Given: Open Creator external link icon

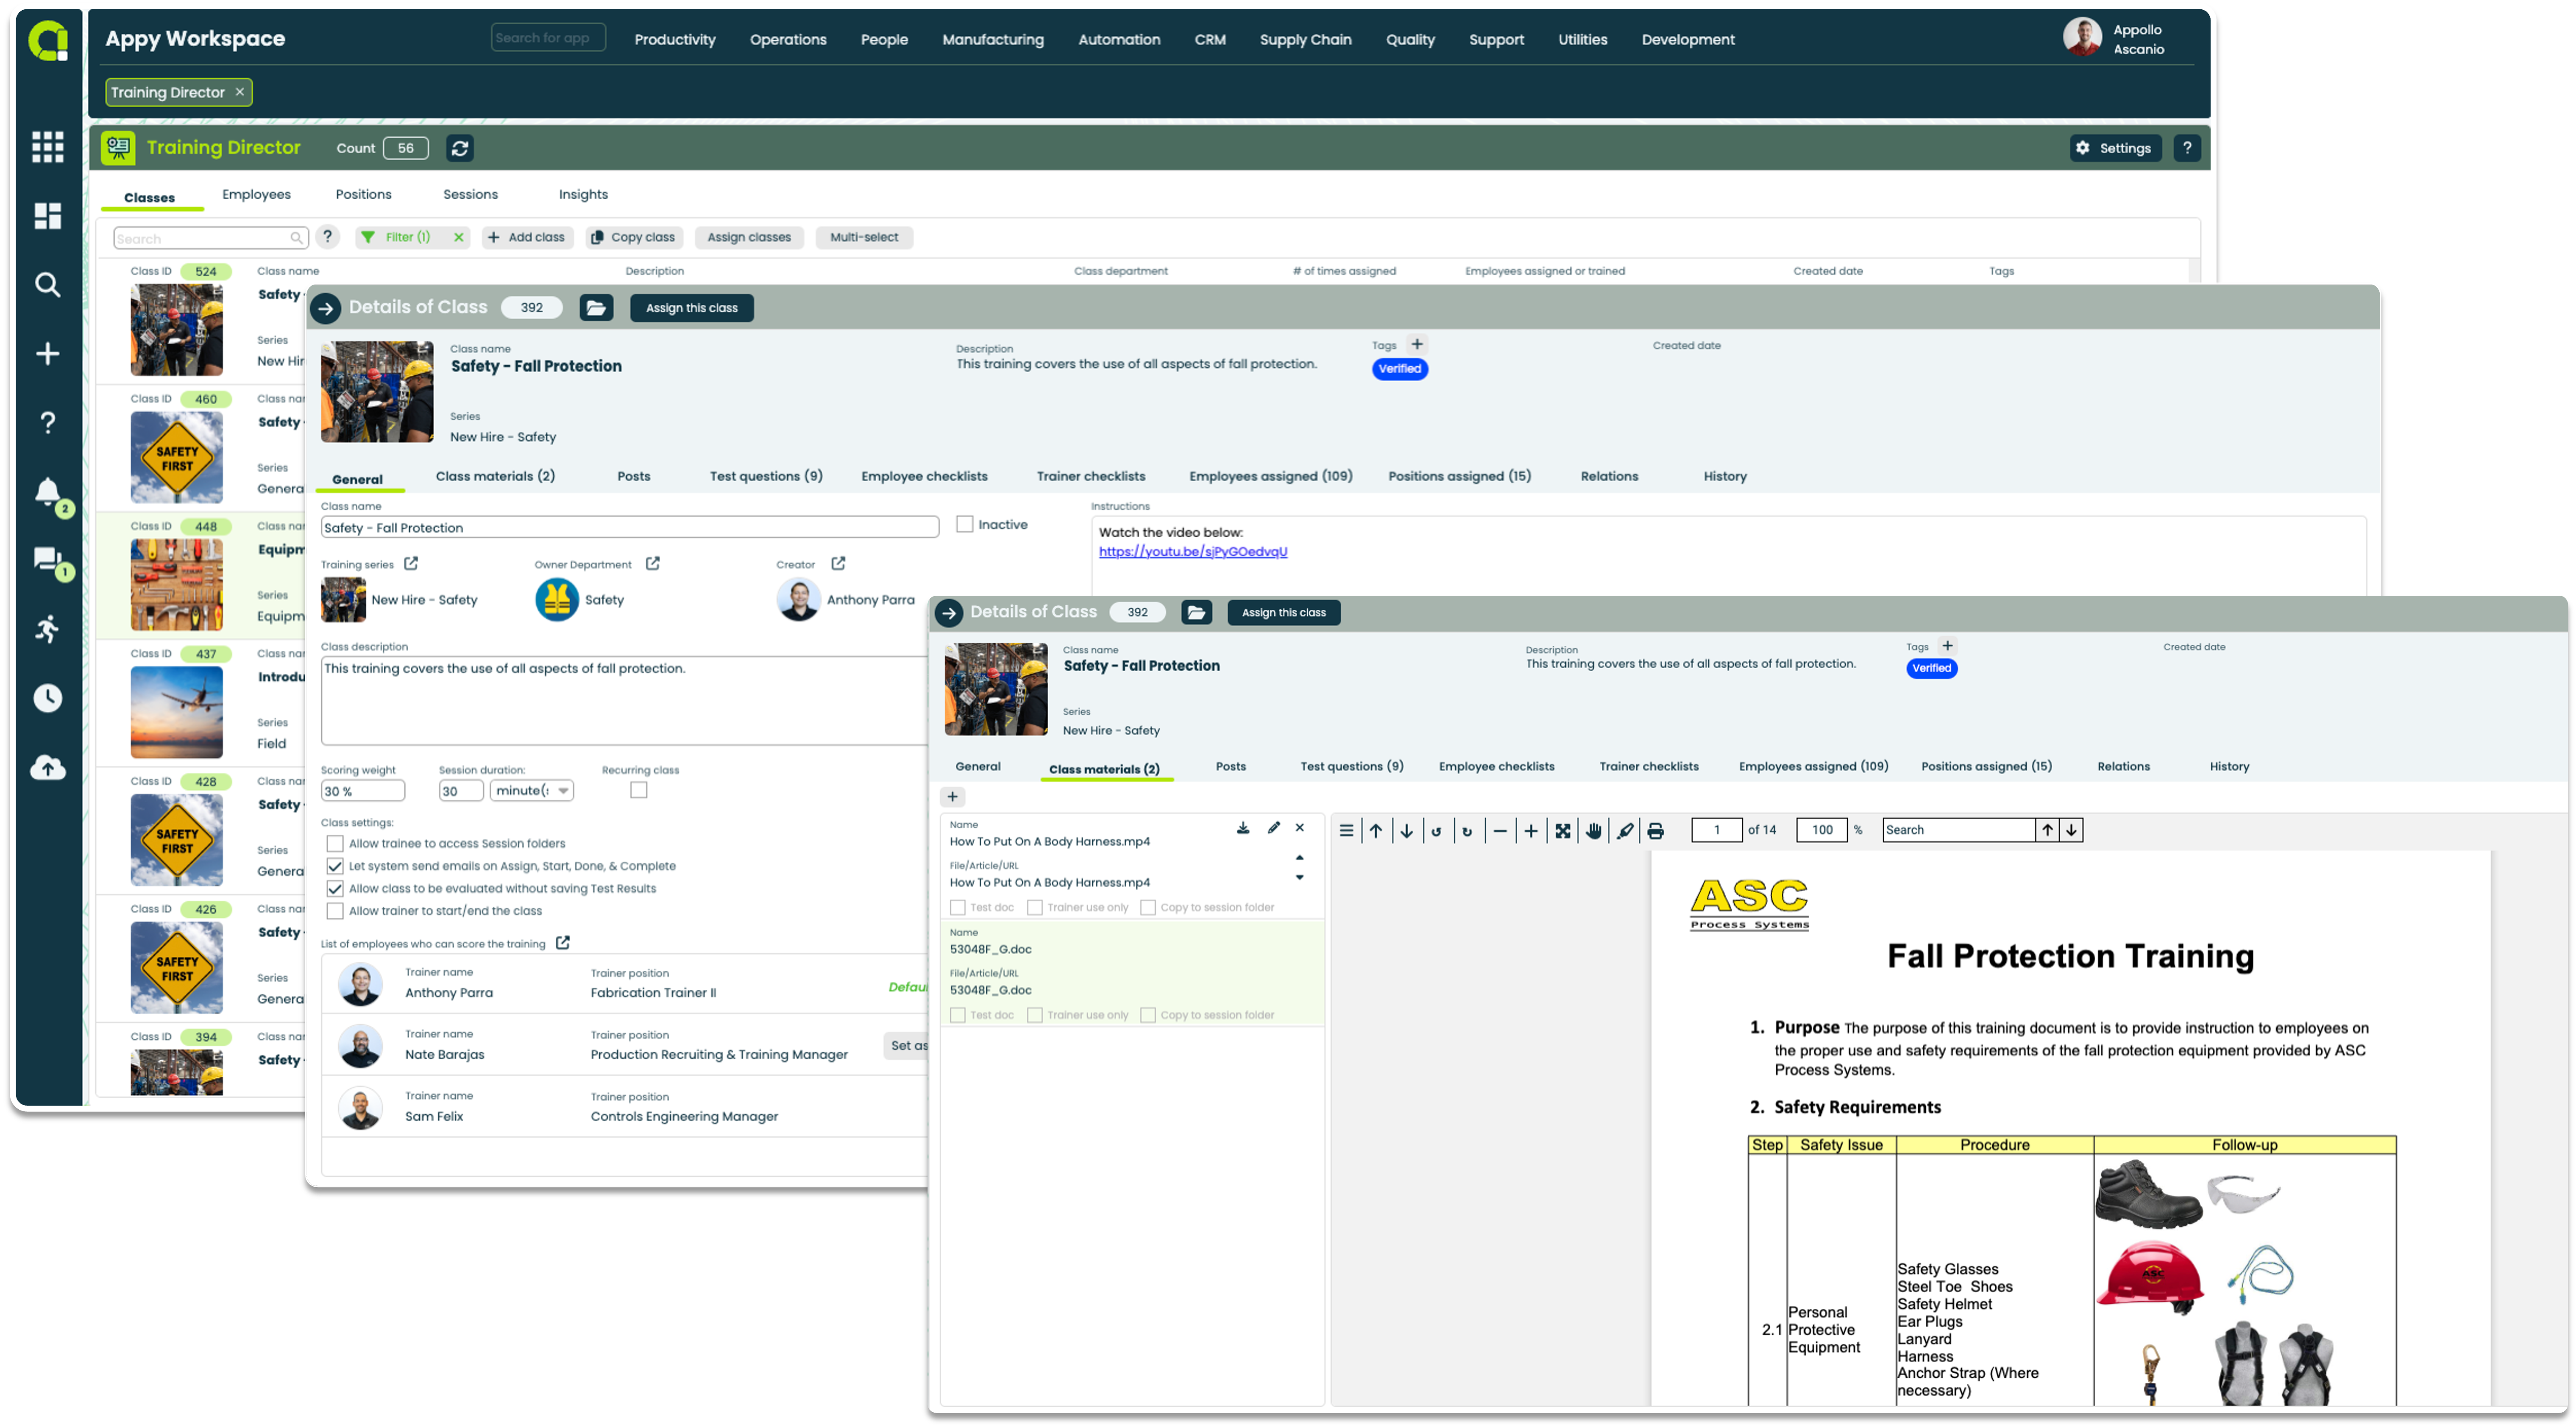Looking at the screenshot, I should click(838, 564).
